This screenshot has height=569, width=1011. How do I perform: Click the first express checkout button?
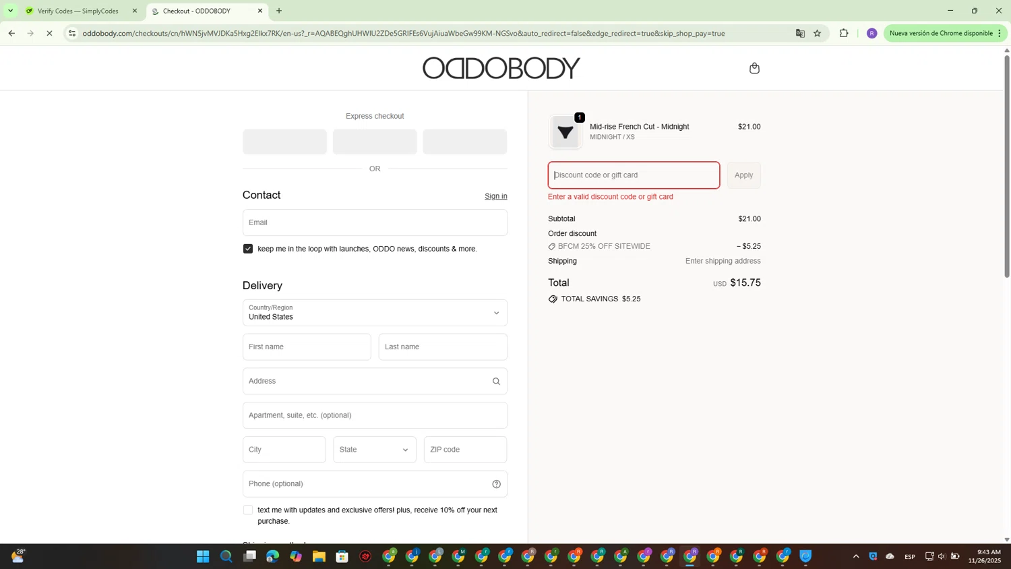(x=284, y=142)
